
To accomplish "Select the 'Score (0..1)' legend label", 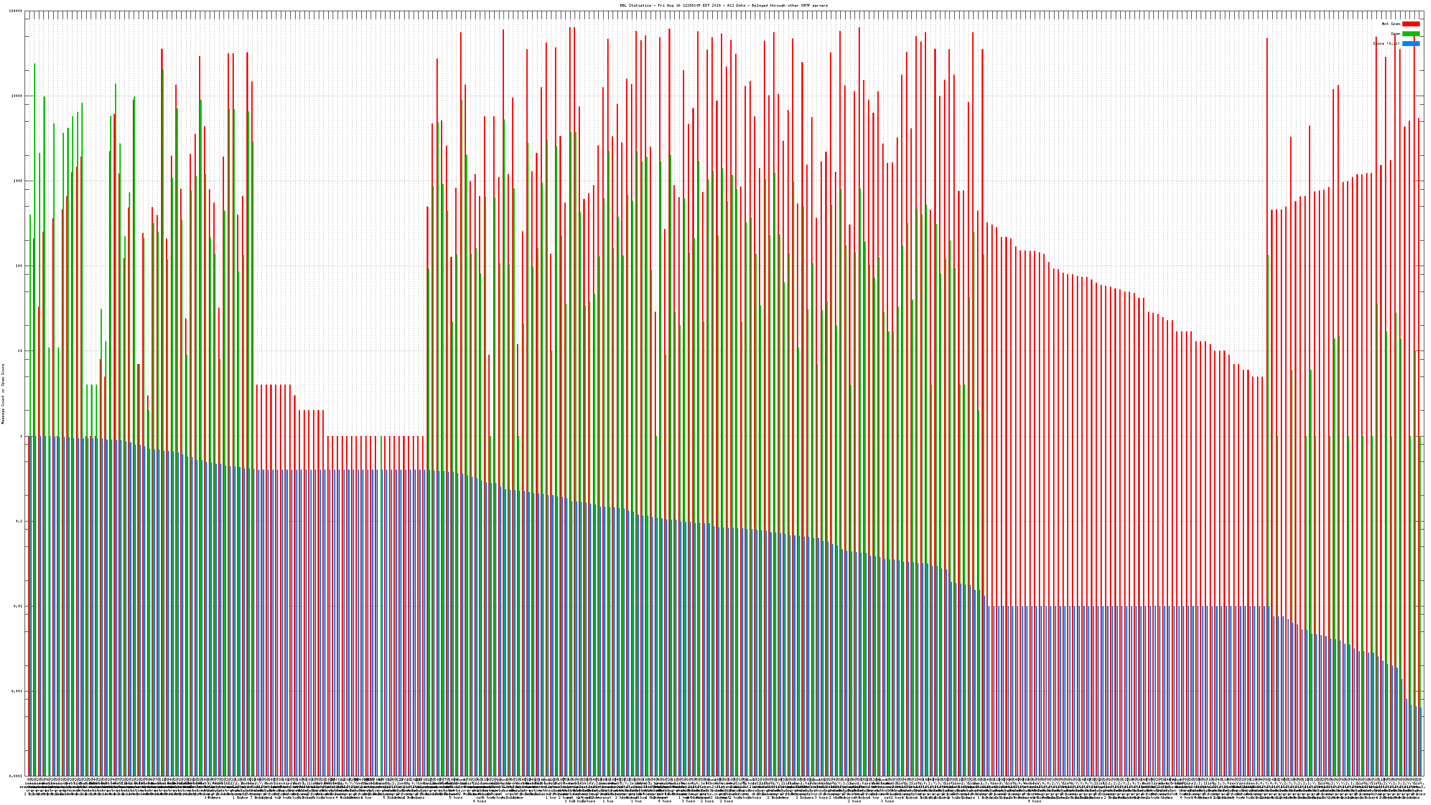I will [x=1386, y=43].
